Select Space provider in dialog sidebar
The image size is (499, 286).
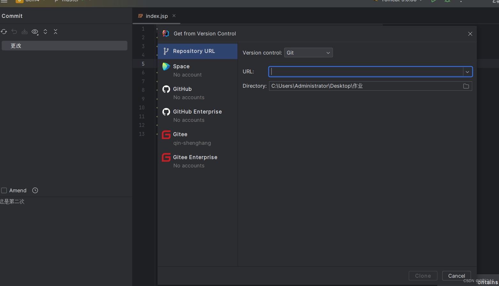198,70
